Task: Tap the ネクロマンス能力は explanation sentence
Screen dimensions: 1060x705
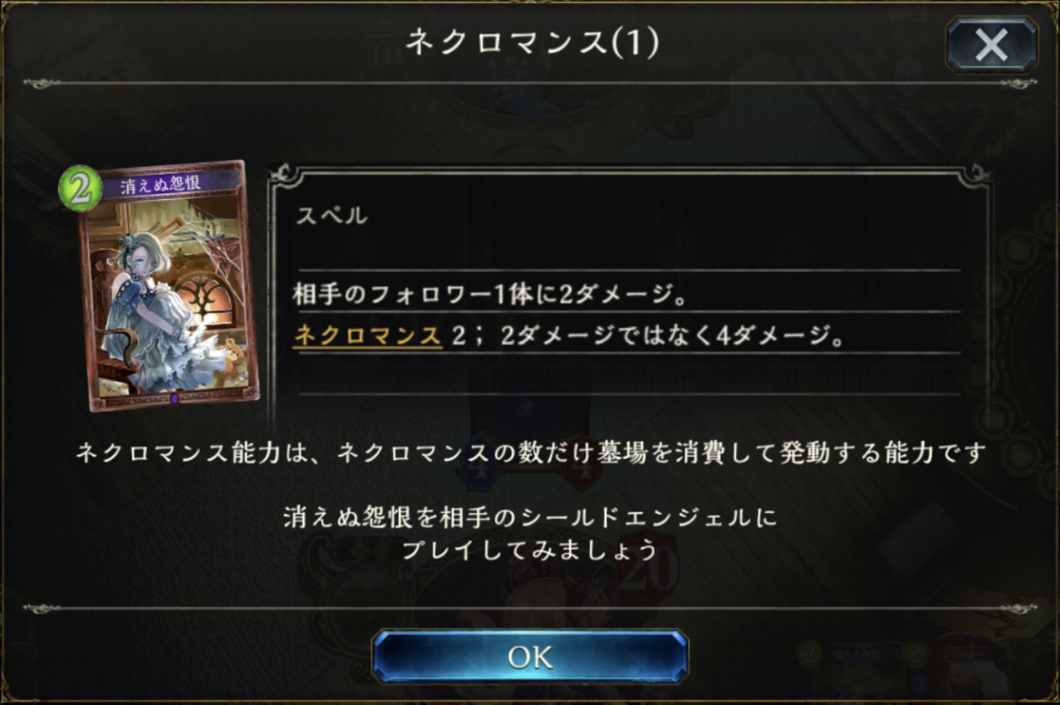Action: coord(530,453)
